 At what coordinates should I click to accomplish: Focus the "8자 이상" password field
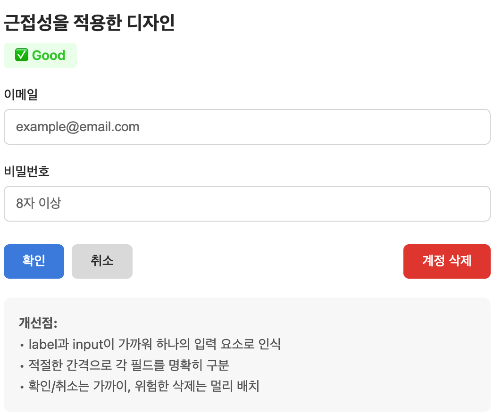247,204
